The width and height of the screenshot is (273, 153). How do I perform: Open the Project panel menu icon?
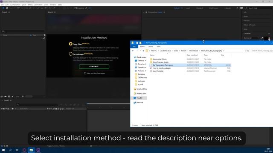tap(9, 12)
